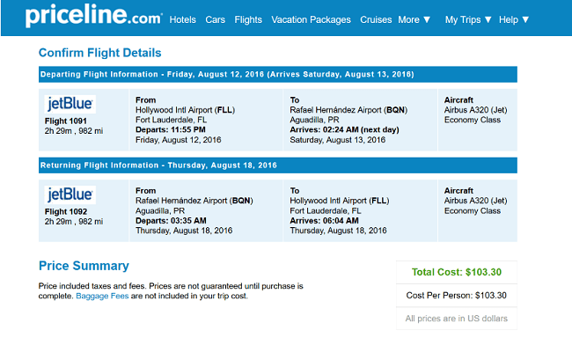
Task: Open the Flights menu item
Action: click(x=248, y=19)
